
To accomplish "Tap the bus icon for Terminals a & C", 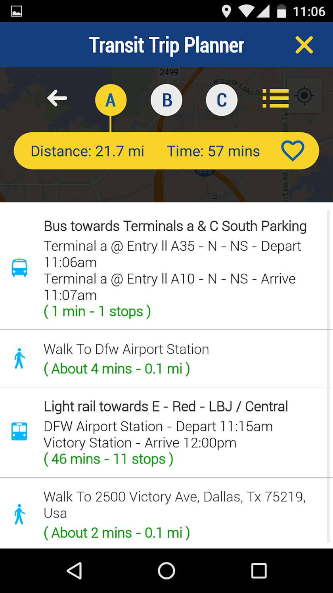I will tap(19, 268).
